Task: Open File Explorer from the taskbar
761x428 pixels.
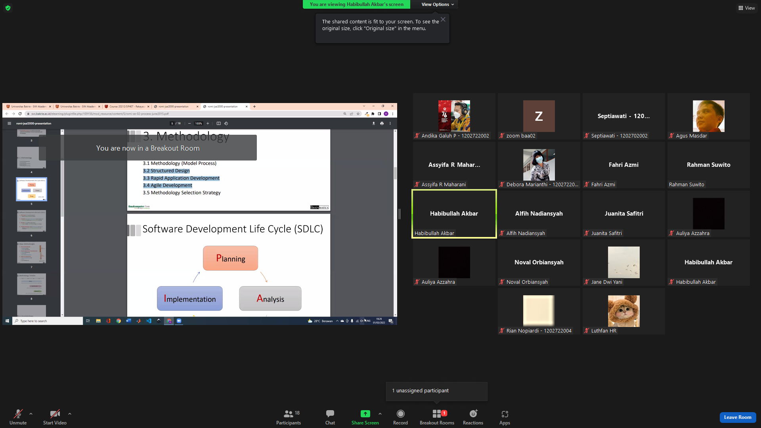Action: [98, 321]
